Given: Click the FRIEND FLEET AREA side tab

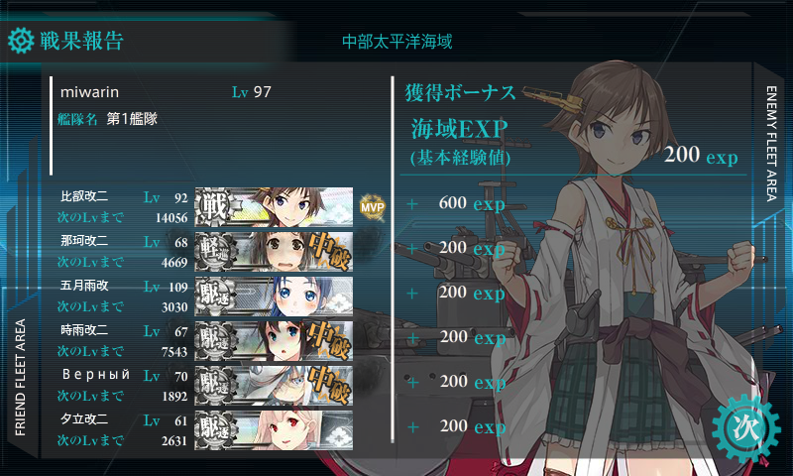Looking at the screenshot, I should pyautogui.click(x=20, y=378).
